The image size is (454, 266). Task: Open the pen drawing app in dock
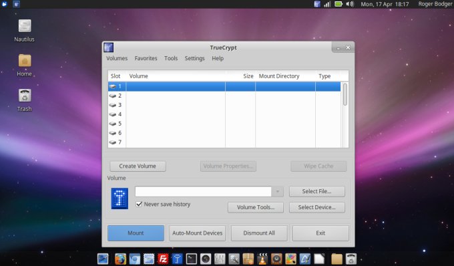click(x=305, y=259)
